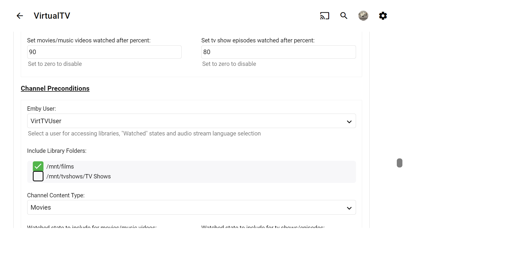Click the /mnt/films folder label

click(60, 166)
